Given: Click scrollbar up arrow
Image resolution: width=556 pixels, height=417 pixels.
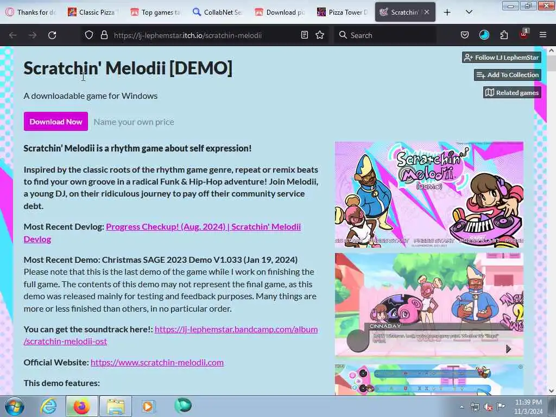Looking at the screenshot, I should click(552, 50).
